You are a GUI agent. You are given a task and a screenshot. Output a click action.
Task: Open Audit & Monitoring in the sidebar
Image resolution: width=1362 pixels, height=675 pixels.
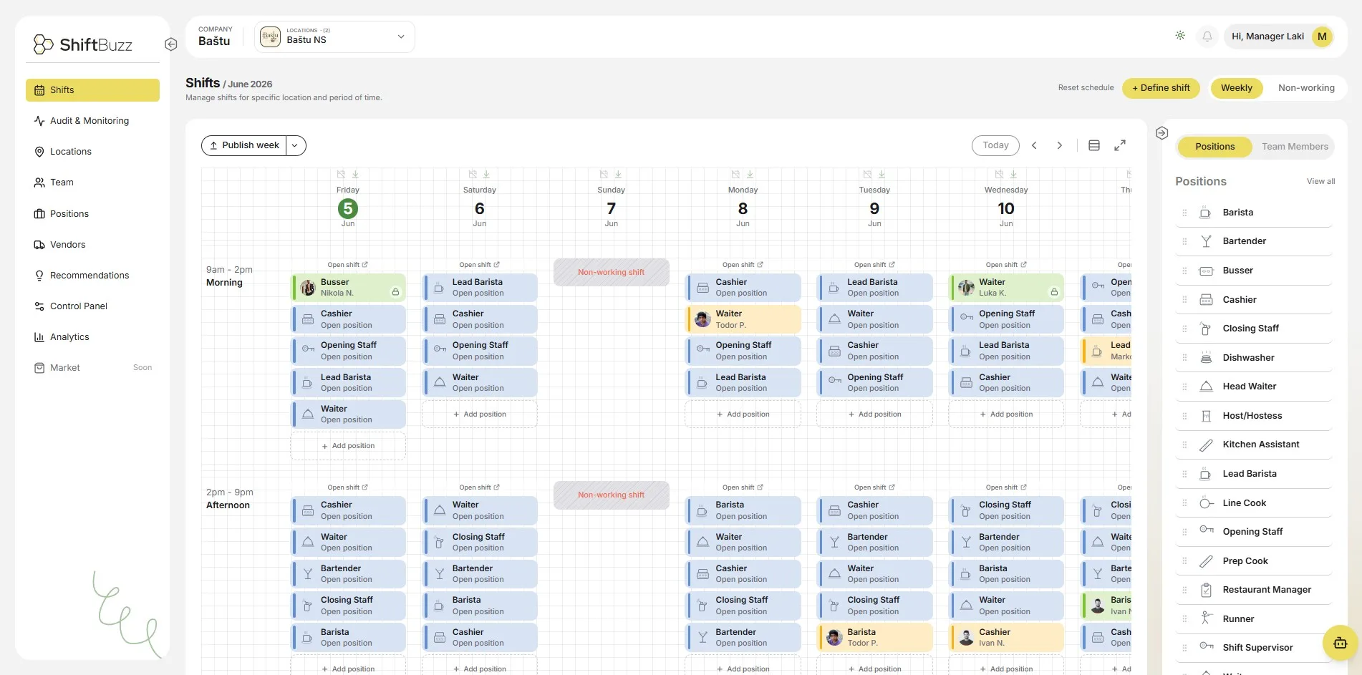tap(92, 121)
